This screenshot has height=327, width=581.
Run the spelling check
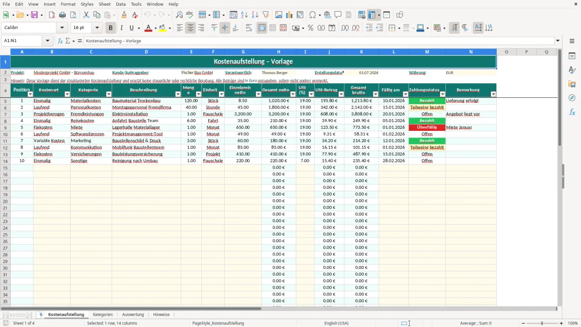click(x=190, y=15)
